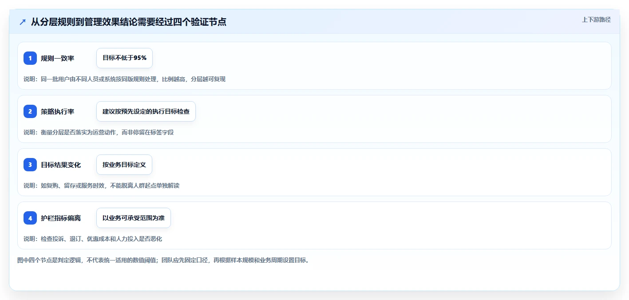Screen dimensions: 629x300
Task: Click the header title 从分层规则到管理效果结论需要经过四个验证节点
Action: (x=129, y=22)
